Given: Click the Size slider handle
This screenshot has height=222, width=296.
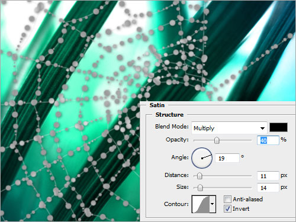Looking at the screenshot, I should click(x=200, y=188).
